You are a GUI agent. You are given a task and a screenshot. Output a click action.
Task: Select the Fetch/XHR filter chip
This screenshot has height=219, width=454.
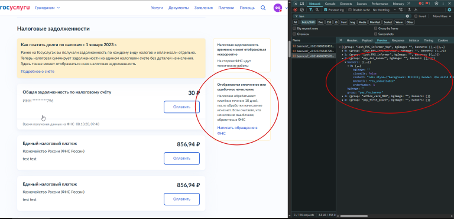click(308, 22)
